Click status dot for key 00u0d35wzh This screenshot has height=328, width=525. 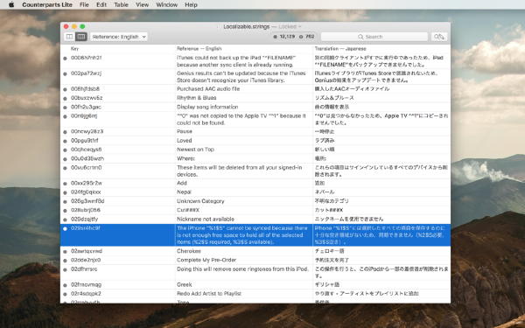click(x=65, y=159)
